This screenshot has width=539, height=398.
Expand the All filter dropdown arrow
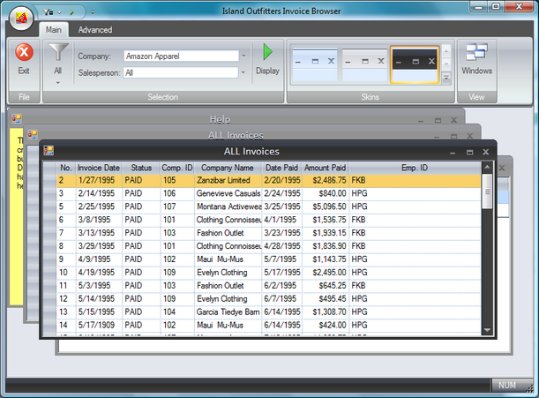pyautogui.click(x=57, y=83)
